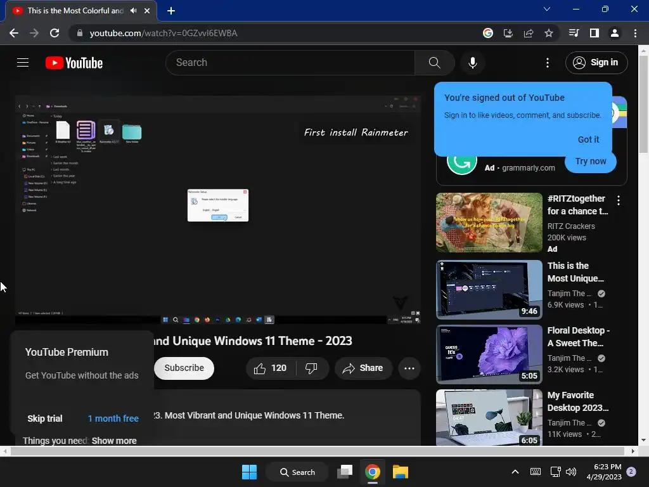The width and height of the screenshot is (649, 487).
Task: Close the YouTube video tab
Action: click(x=147, y=11)
